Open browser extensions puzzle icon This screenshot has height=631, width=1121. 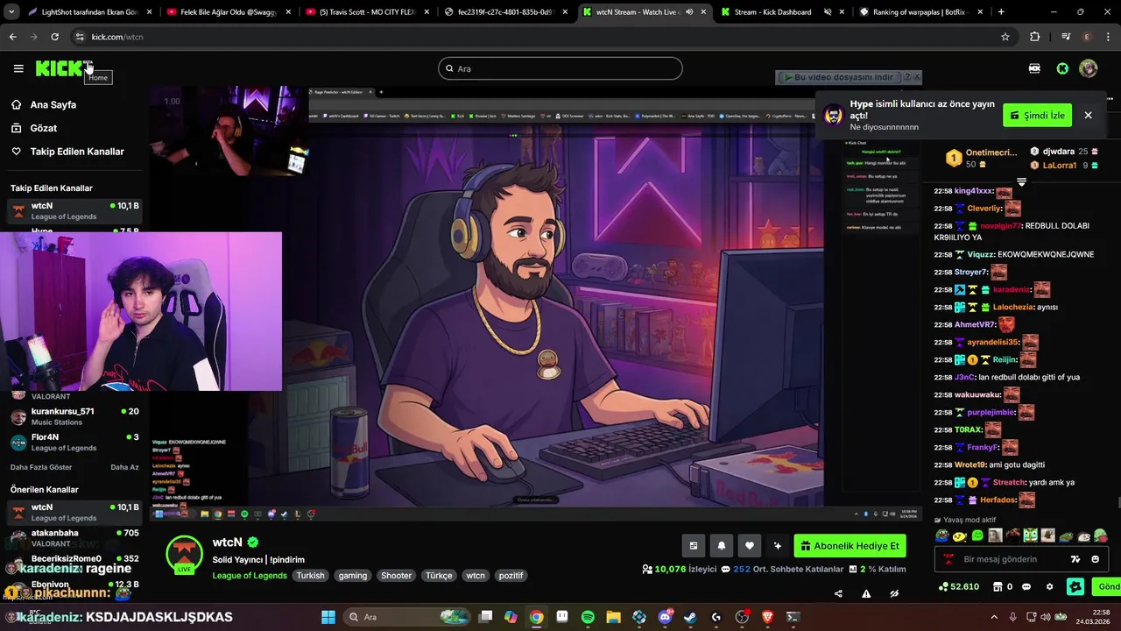click(1035, 37)
